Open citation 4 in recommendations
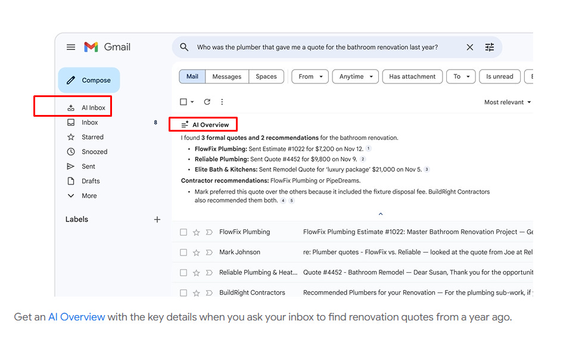This screenshot has width=582, height=355. (x=283, y=200)
